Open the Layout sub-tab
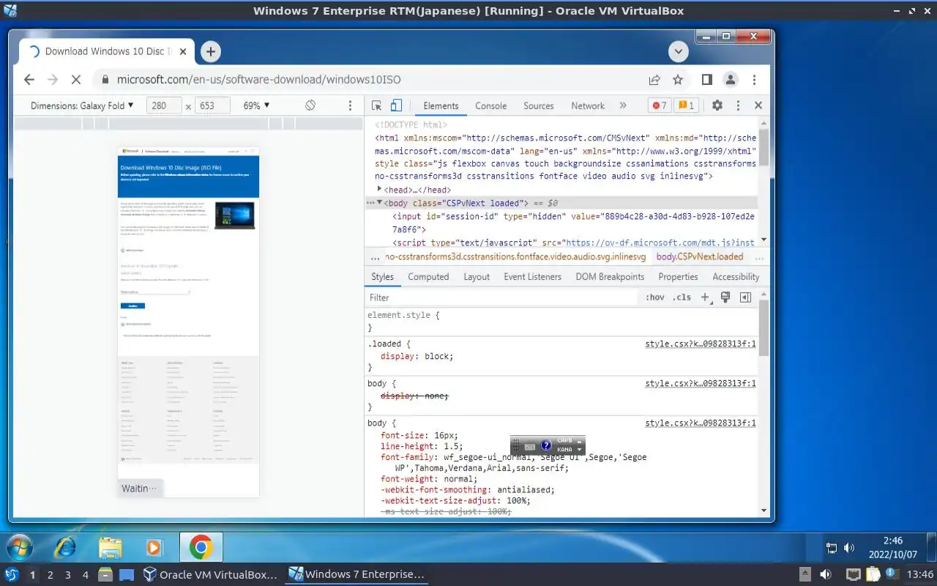The image size is (937, 586). (x=477, y=277)
